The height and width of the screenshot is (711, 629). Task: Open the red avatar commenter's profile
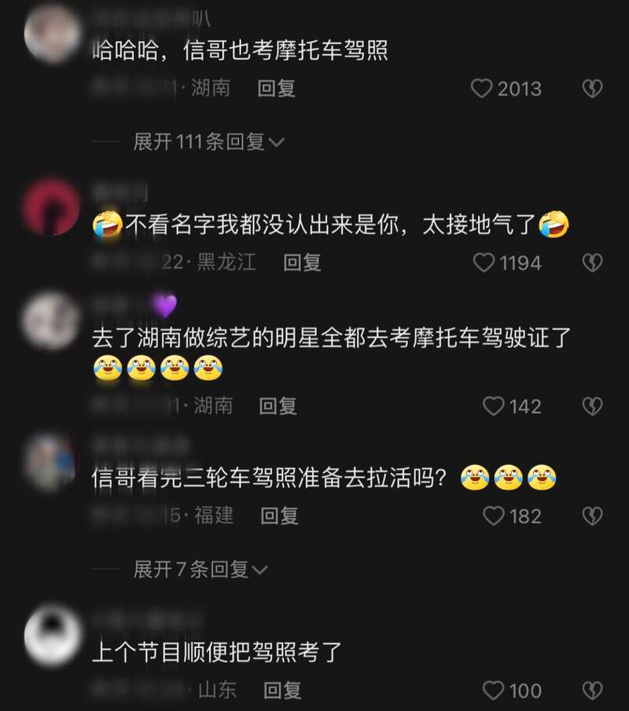click(x=51, y=207)
